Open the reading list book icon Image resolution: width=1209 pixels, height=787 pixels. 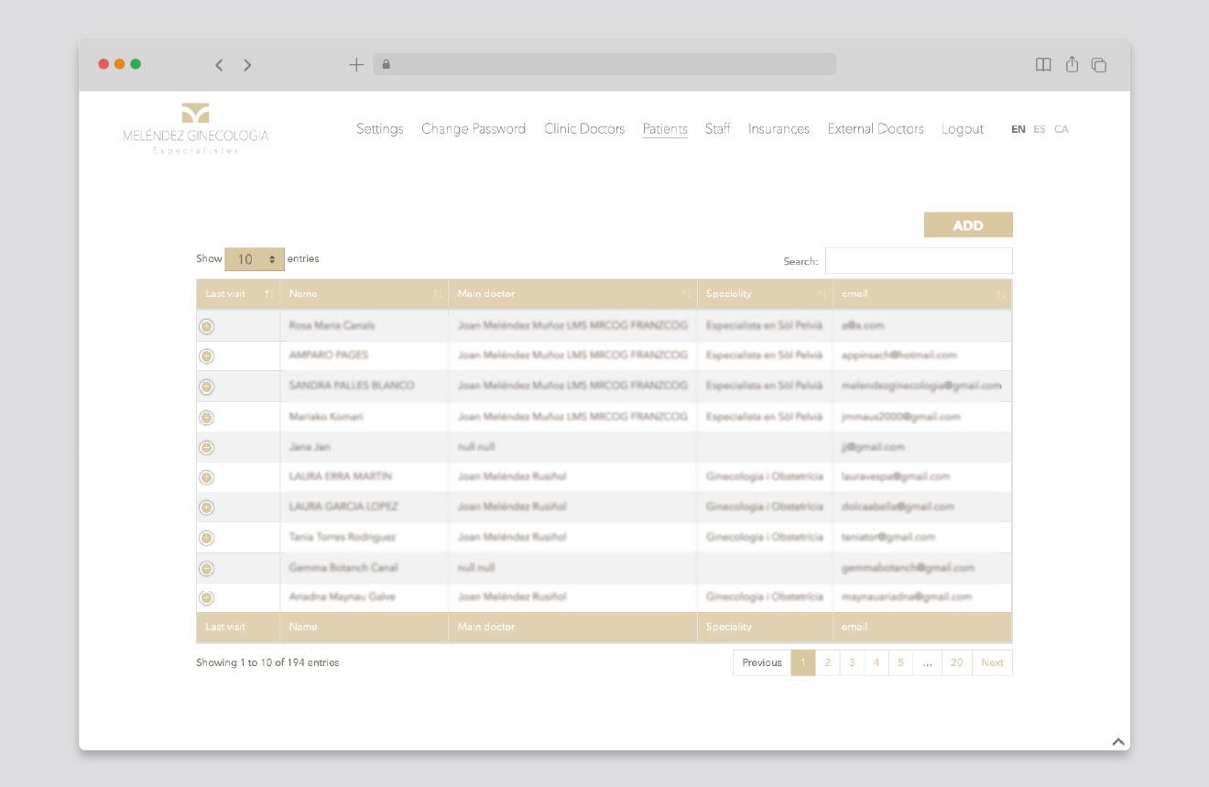1043,64
